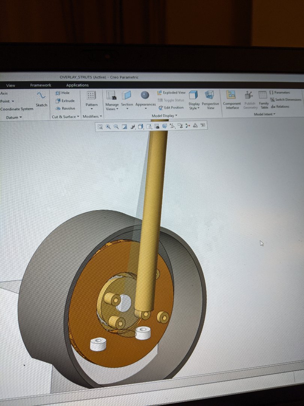Open the Datum Display Filters icon
304x406 pixels.
coord(172,126)
